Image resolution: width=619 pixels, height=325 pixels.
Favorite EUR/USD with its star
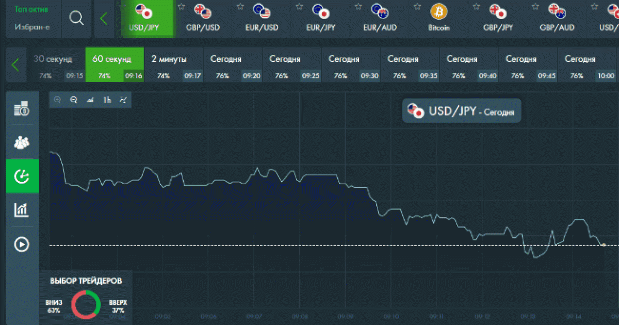[240, 6]
